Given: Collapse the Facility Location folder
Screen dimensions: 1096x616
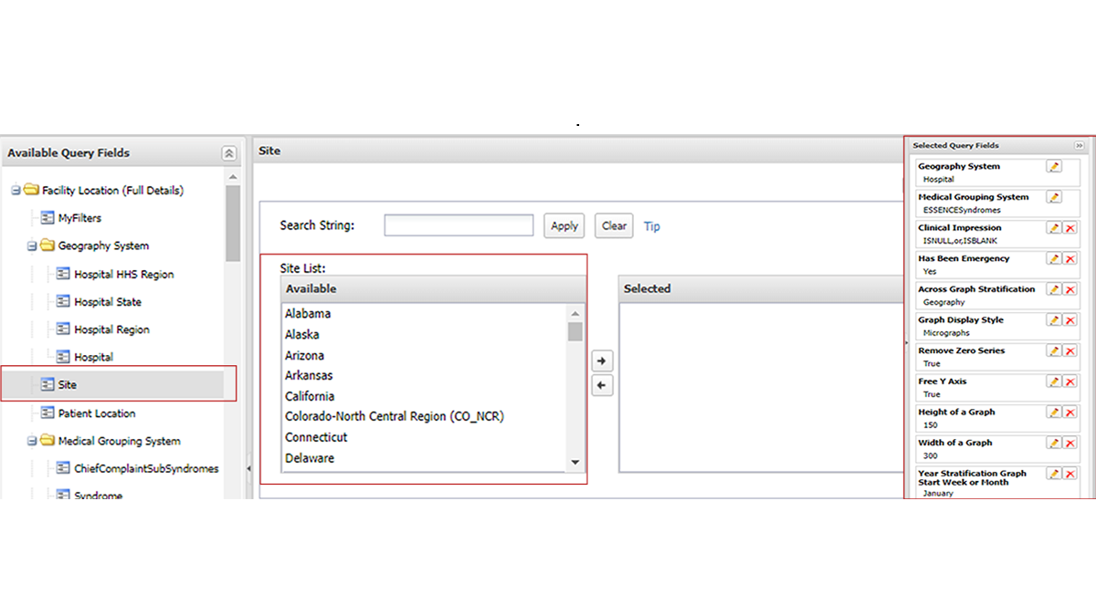Looking at the screenshot, I should 16,191.
